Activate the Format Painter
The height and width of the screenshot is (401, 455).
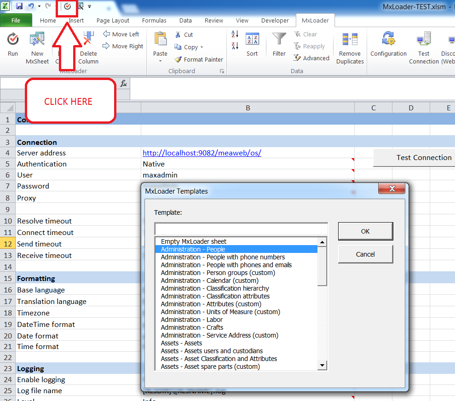[199, 59]
